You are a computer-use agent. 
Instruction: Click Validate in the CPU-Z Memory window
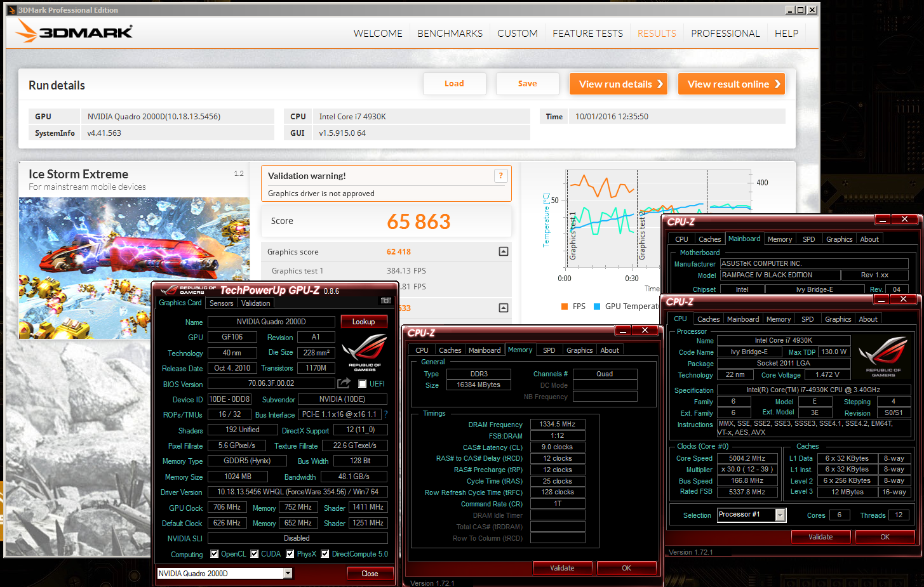click(x=562, y=568)
